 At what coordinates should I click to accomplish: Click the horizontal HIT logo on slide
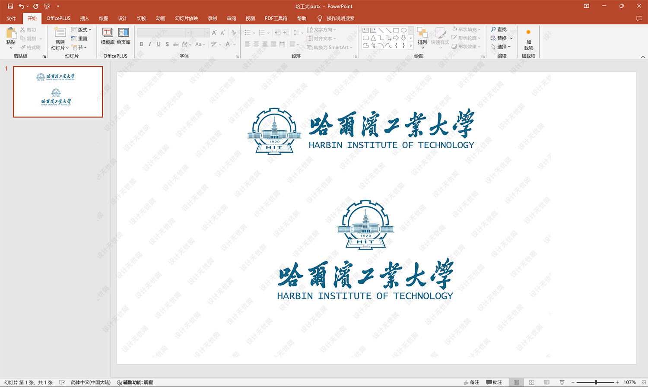361,131
